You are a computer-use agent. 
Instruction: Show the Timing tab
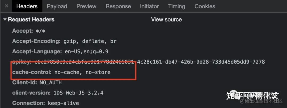tap(176, 6)
